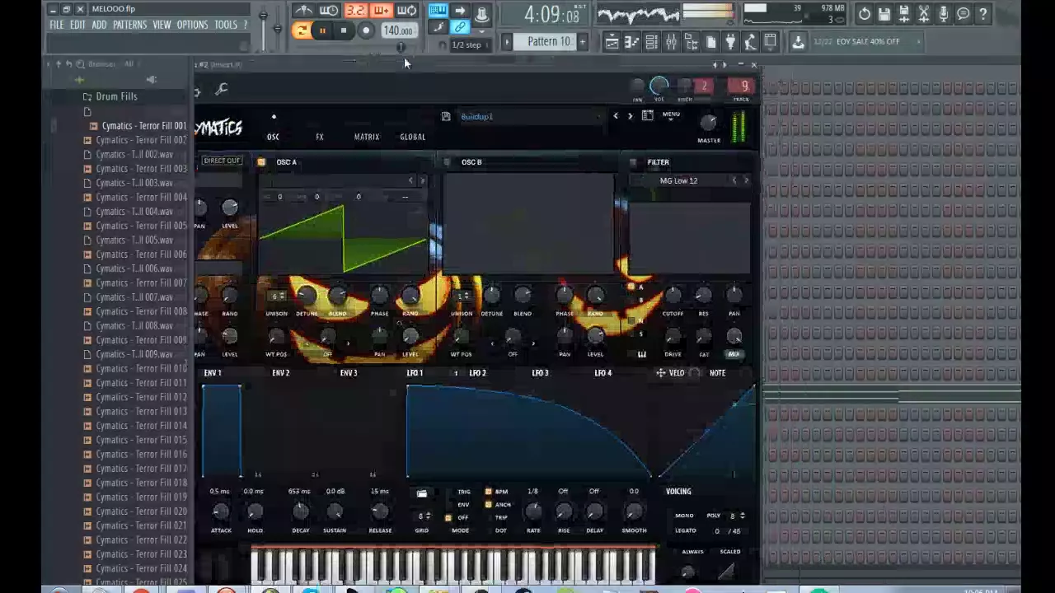Open the OPTIONS menu

[192, 26]
